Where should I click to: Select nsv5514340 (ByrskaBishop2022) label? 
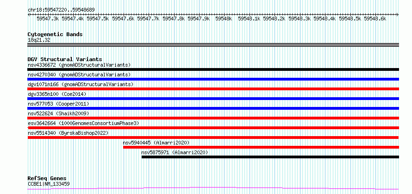pyautogui.click(x=68, y=133)
